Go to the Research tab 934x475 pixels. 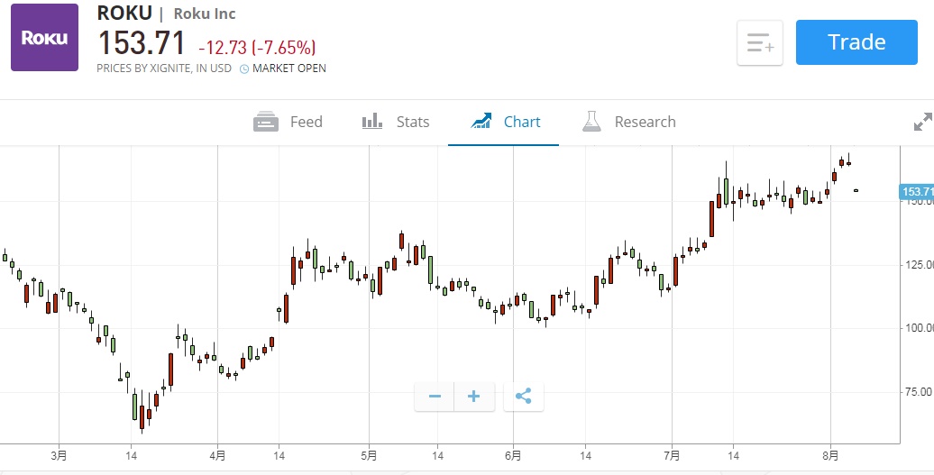pos(629,122)
